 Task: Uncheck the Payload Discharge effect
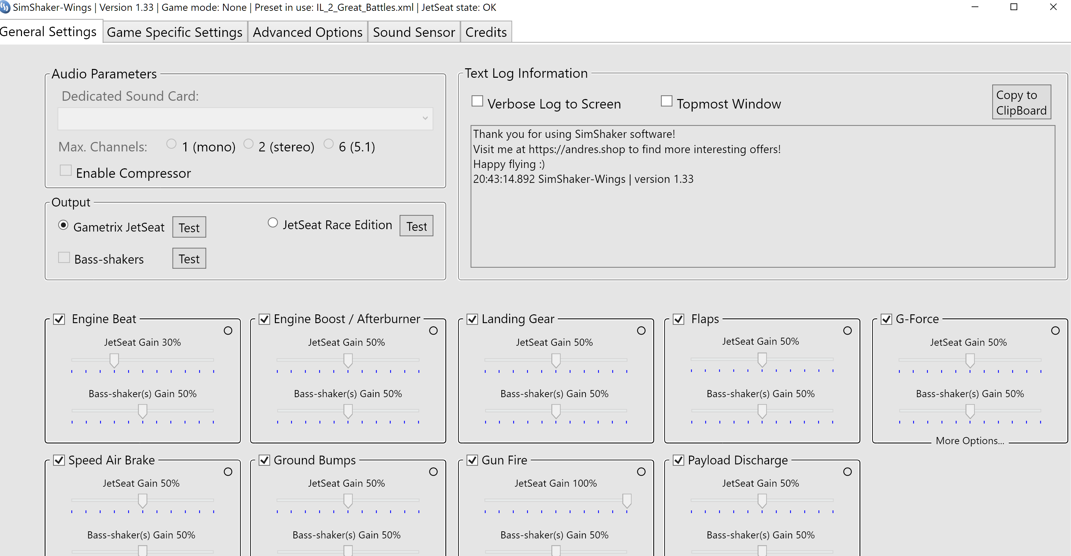pyautogui.click(x=679, y=460)
